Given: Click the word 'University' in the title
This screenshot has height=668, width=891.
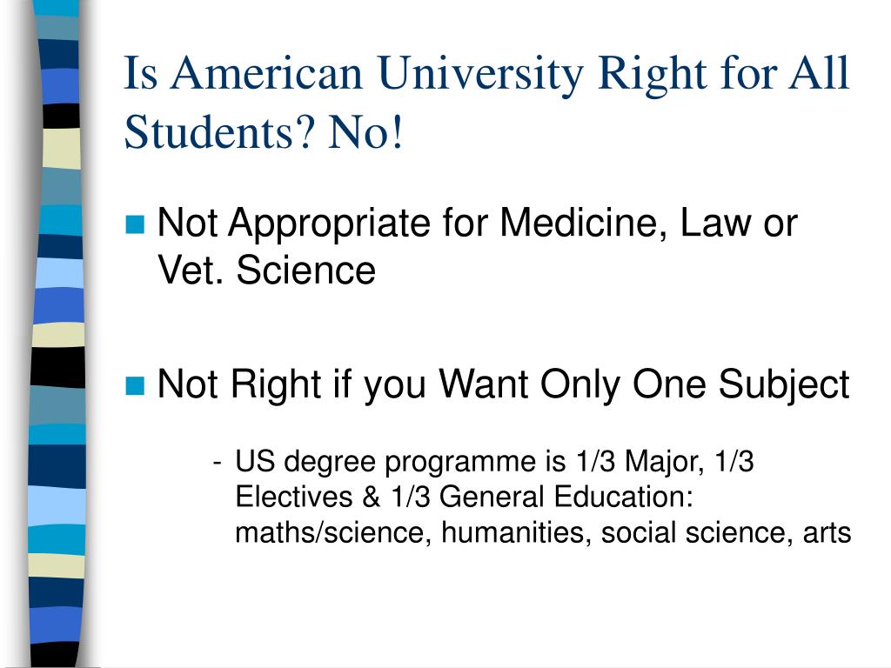Looking at the screenshot, I should pos(480,75).
